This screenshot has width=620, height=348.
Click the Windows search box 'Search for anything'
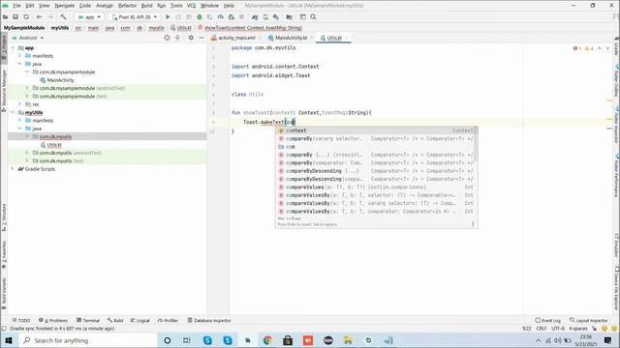(88, 340)
